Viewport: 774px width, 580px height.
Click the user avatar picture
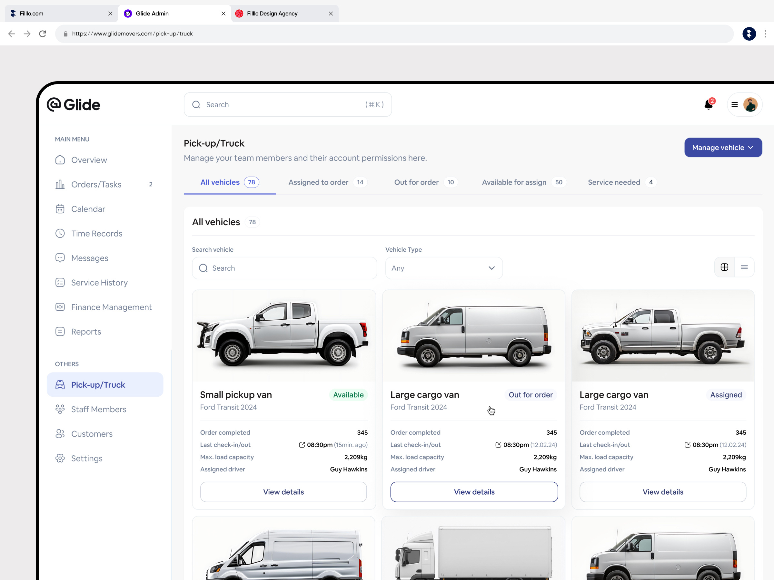[750, 104]
